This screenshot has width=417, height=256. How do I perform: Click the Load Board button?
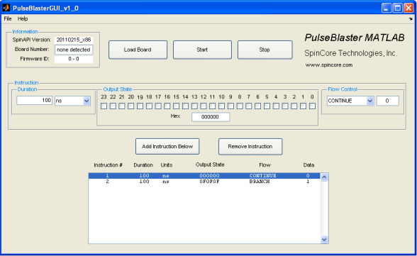138,50
